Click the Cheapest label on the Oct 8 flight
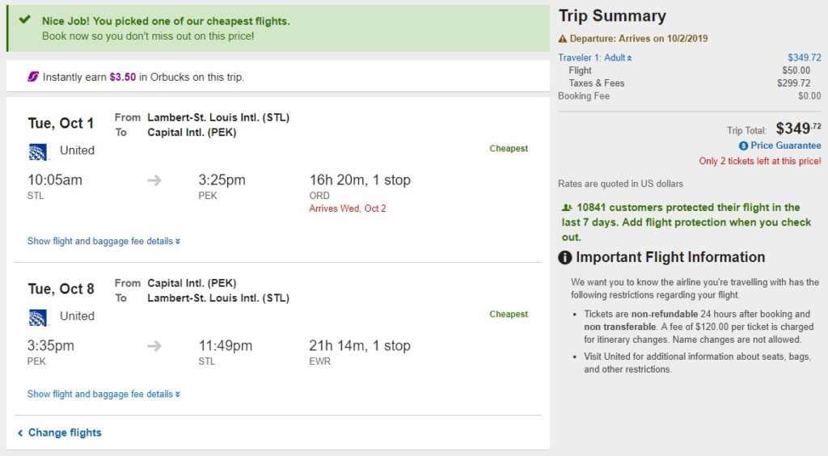 click(509, 315)
